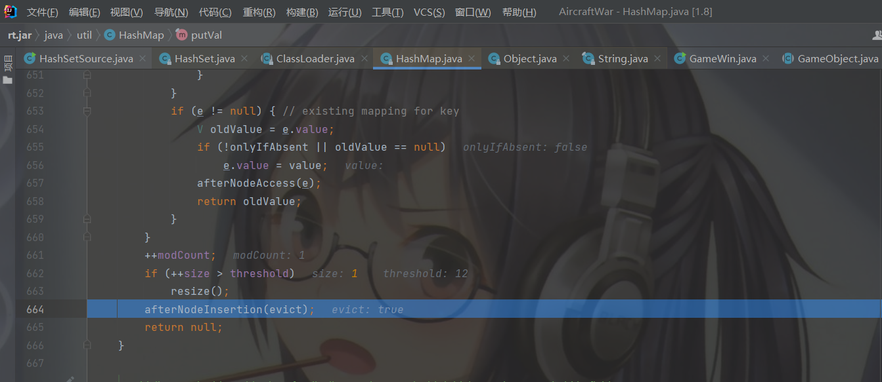Screen dimensions: 882x382
Task: Switch to the GameWin.java tab
Action: 722,58
